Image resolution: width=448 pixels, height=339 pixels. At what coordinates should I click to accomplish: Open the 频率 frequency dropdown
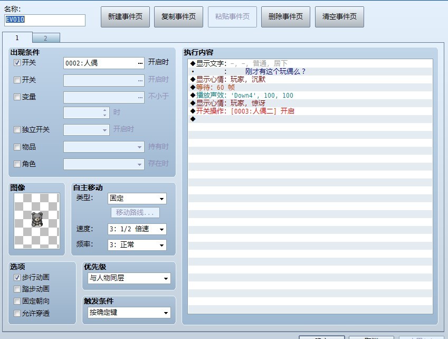pos(137,245)
